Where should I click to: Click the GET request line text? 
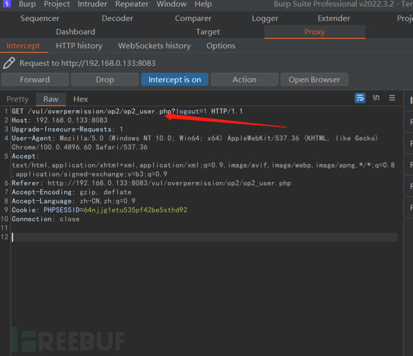[127, 111]
